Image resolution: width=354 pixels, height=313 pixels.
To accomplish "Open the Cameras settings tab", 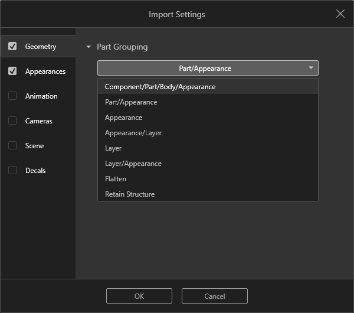I will 39,121.
